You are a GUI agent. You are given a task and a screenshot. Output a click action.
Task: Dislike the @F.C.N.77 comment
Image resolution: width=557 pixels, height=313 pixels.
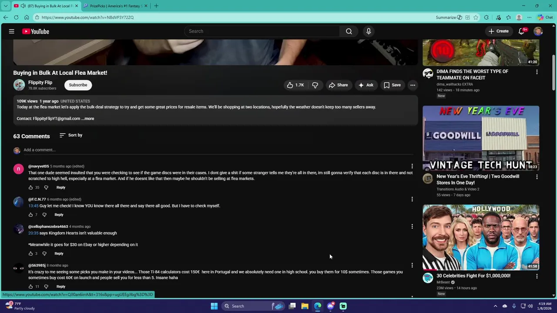[x=44, y=215]
